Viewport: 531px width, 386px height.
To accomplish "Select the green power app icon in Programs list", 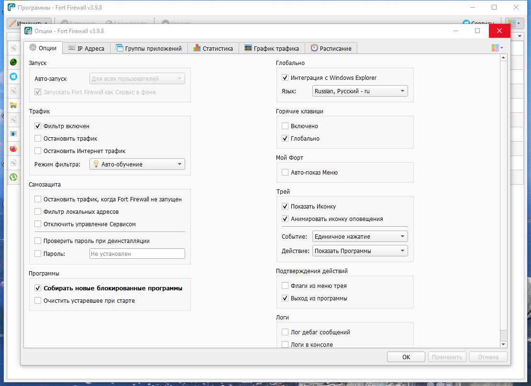I will 13,62.
